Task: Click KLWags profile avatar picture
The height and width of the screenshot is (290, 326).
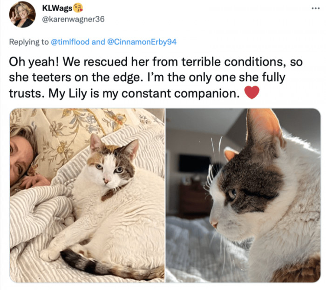Action: pyautogui.click(x=22, y=15)
